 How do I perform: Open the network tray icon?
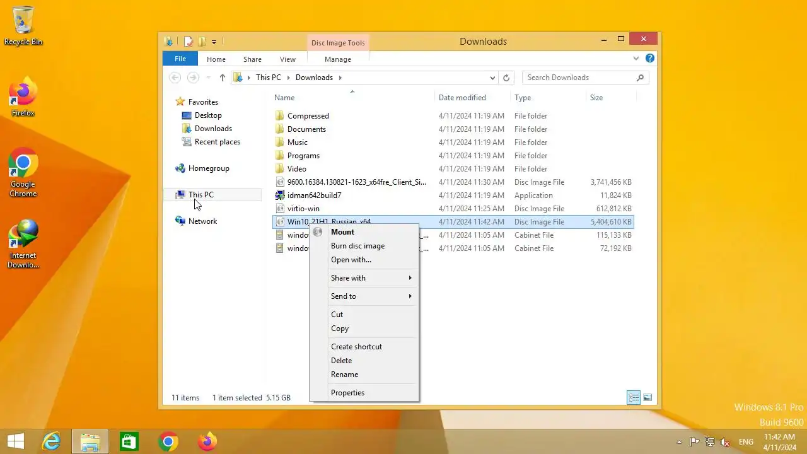pyautogui.click(x=710, y=442)
